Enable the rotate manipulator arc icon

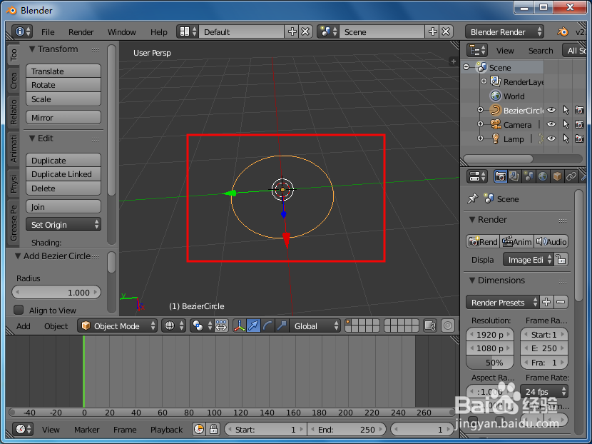point(267,326)
